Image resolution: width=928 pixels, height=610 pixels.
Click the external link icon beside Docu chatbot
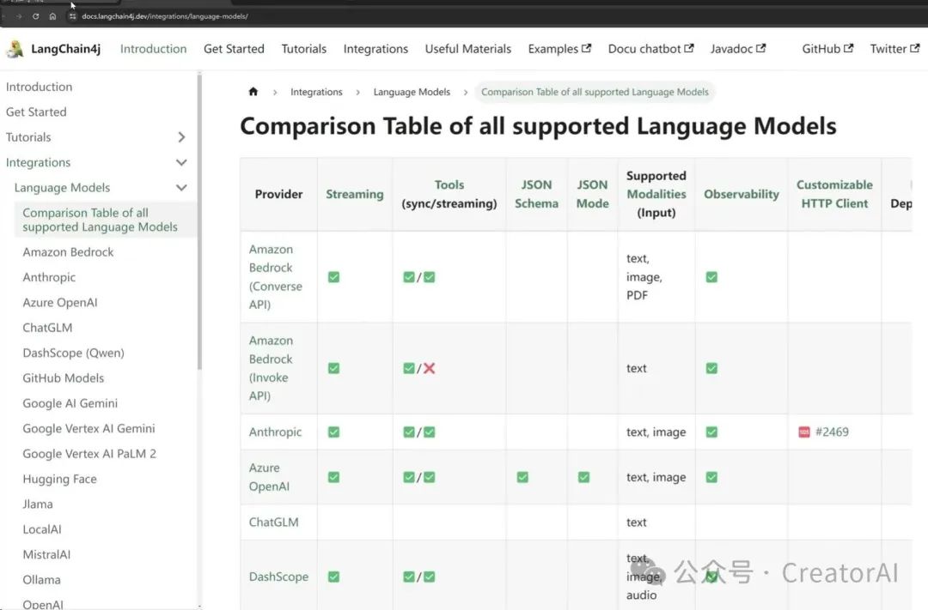[689, 48]
